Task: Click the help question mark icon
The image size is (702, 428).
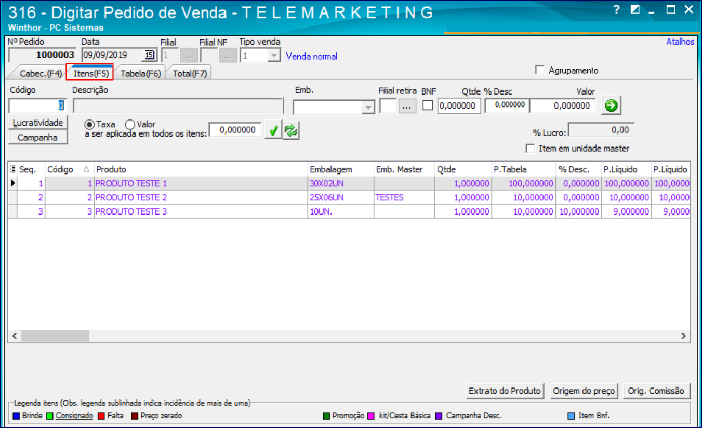Action: [x=616, y=9]
